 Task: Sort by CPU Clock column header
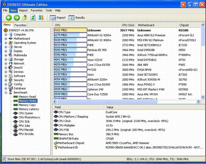[x=127, y=25]
